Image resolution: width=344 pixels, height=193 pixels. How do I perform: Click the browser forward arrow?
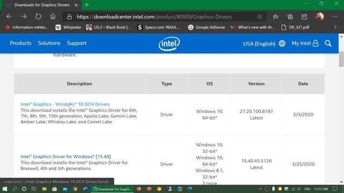point(24,17)
